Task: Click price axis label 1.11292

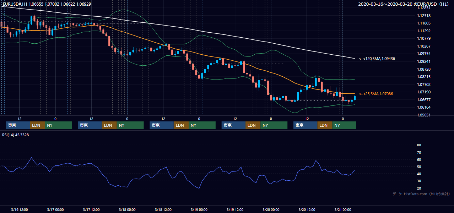Action: click(424, 31)
